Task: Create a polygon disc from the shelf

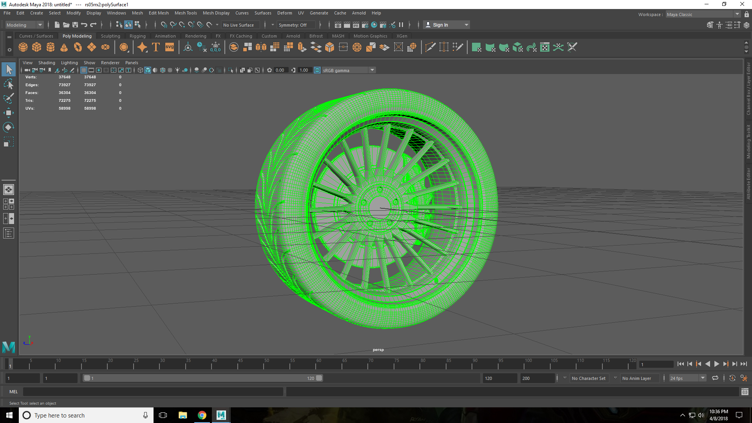Action: (105, 47)
